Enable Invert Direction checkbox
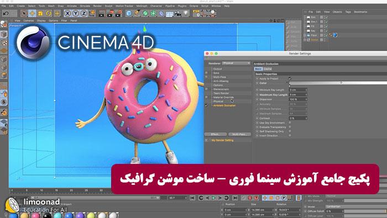Image resolution: width=387 pixels, height=218 pixels. (290, 135)
